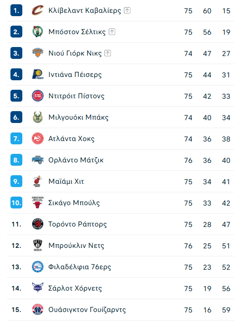Open the Φιλαδέλφια 76ερς team link

pos(80,267)
